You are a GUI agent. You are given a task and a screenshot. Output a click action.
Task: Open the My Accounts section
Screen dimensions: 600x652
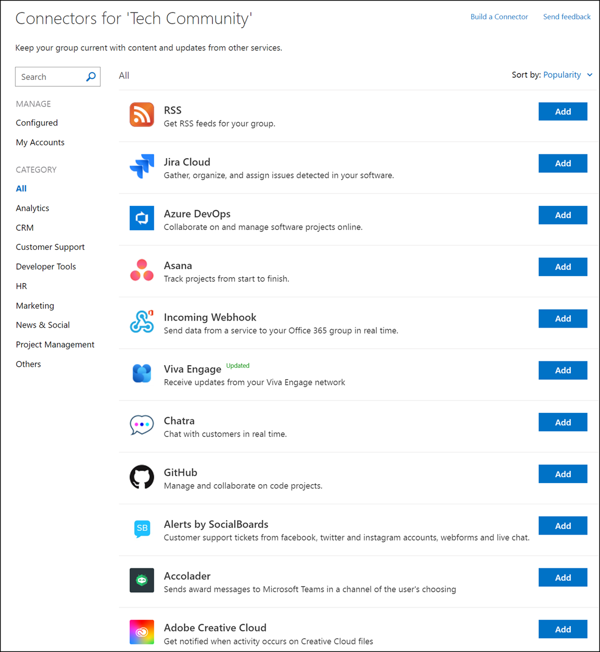pyautogui.click(x=40, y=142)
